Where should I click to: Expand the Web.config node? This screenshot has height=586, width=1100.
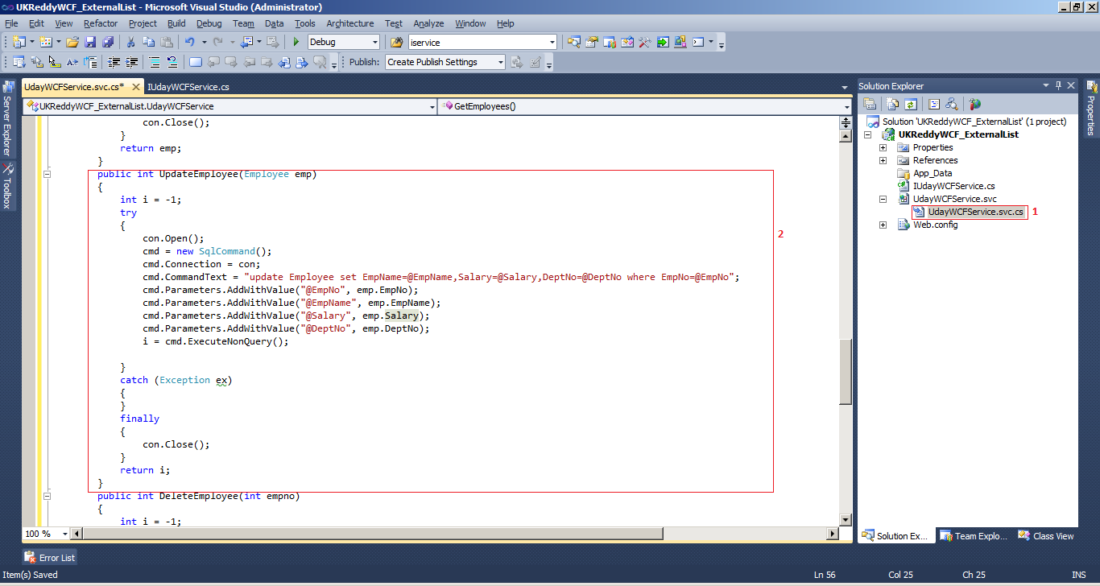[883, 225]
